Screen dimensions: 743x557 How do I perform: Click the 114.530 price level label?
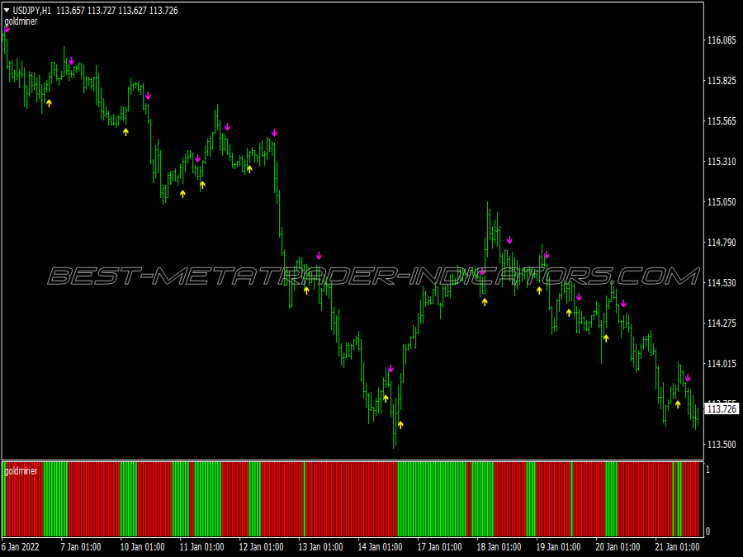[722, 283]
